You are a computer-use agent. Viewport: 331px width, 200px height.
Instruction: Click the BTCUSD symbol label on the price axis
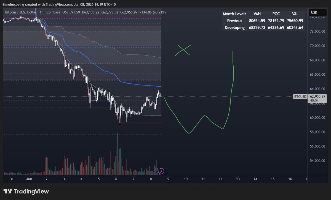(x=300, y=97)
